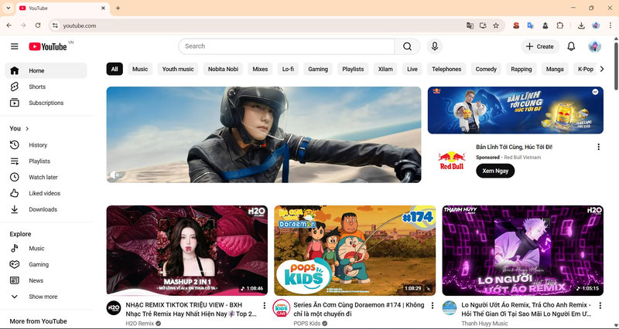The width and height of the screenshot is (619, 329).
Task: Open the Doraemon #174 thumbnail
Action: 355,250
